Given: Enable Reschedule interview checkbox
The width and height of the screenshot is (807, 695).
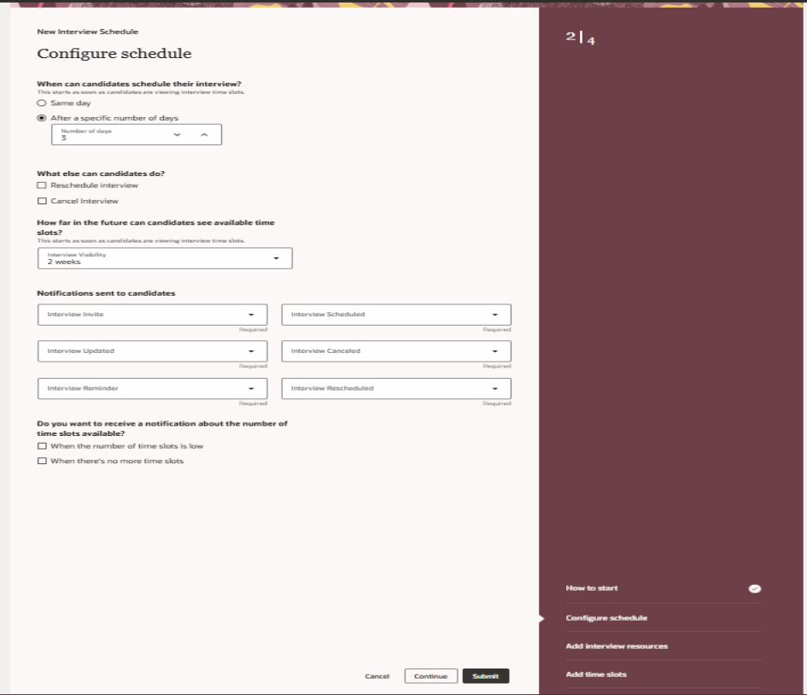Looking at the screenshot, I should point(42,186).
